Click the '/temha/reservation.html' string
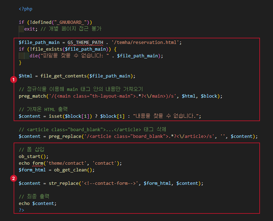 [x=145, y=42]
